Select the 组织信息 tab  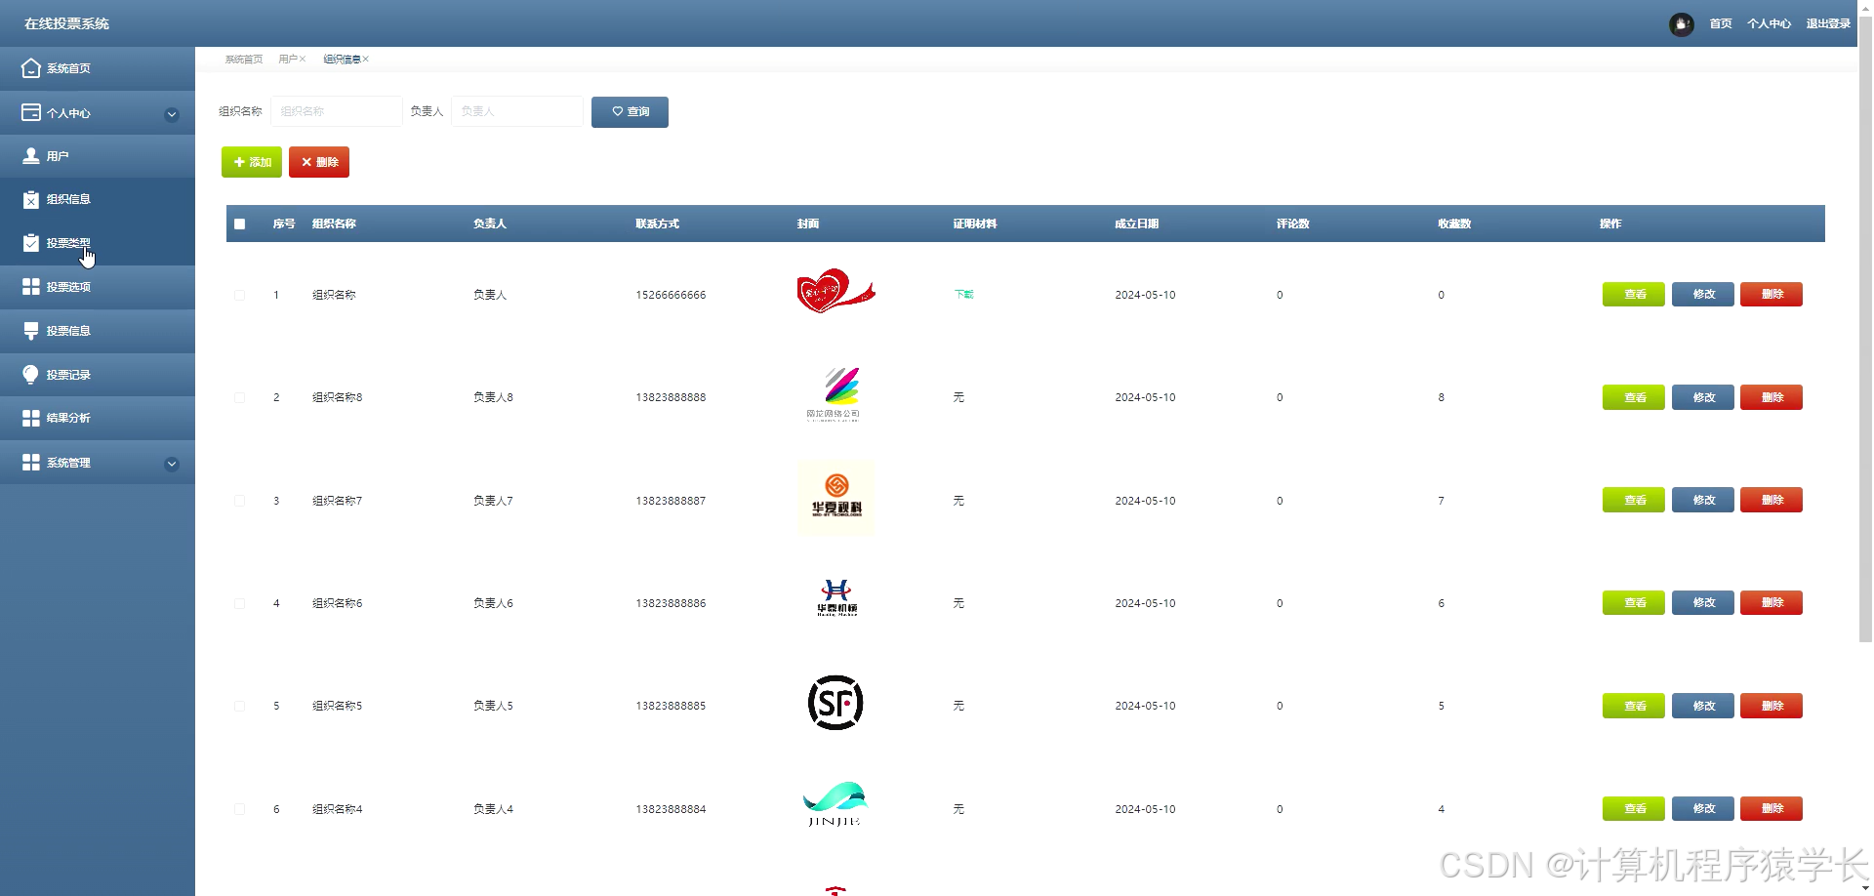point(342,60)
